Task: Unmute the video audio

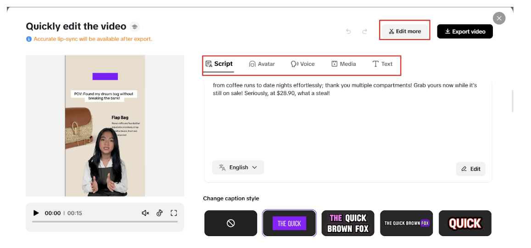Action: click(145, 213)
